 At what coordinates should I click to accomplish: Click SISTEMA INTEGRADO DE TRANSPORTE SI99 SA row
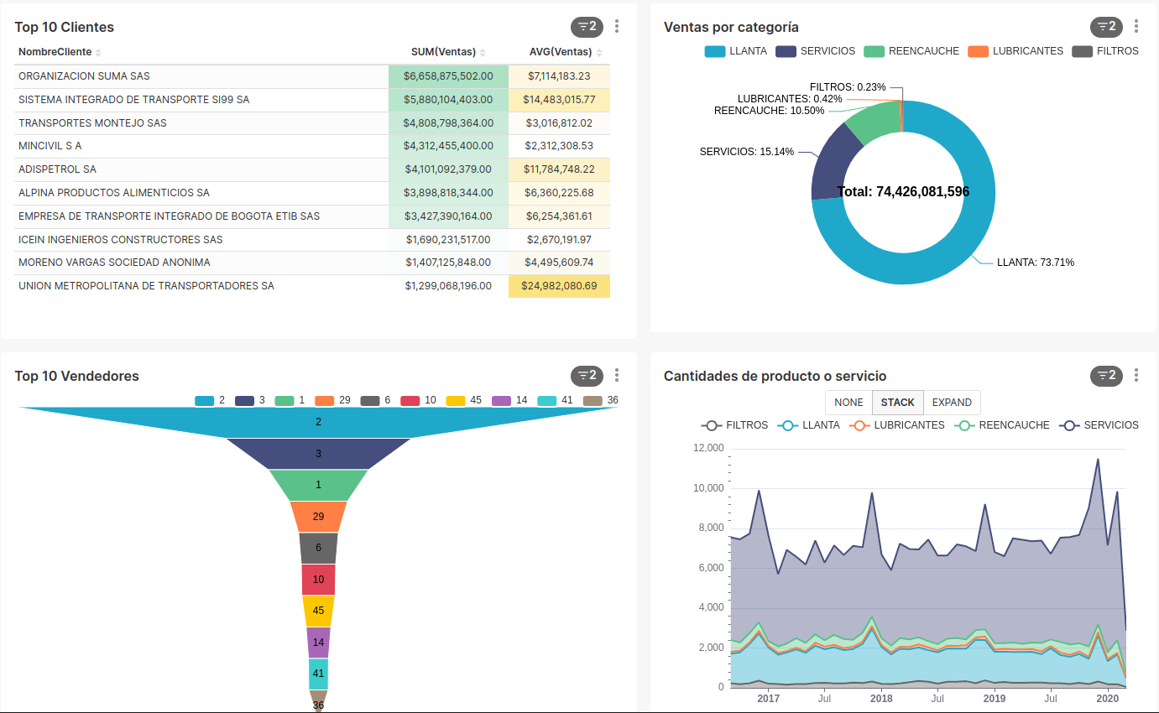[x=312, y=100]
